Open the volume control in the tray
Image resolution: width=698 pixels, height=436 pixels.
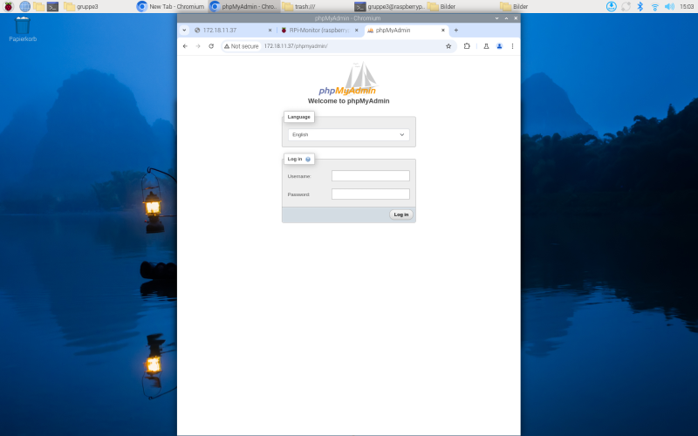coord(669,6)
